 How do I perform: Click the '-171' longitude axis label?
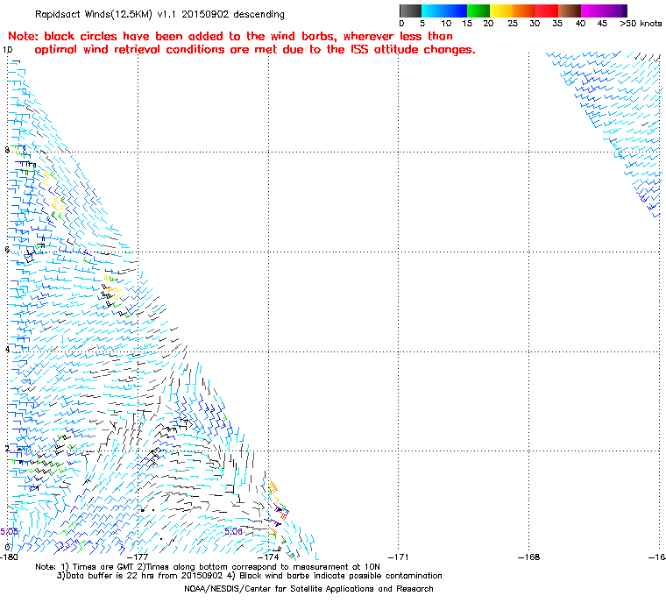click(x=399, y=557)
